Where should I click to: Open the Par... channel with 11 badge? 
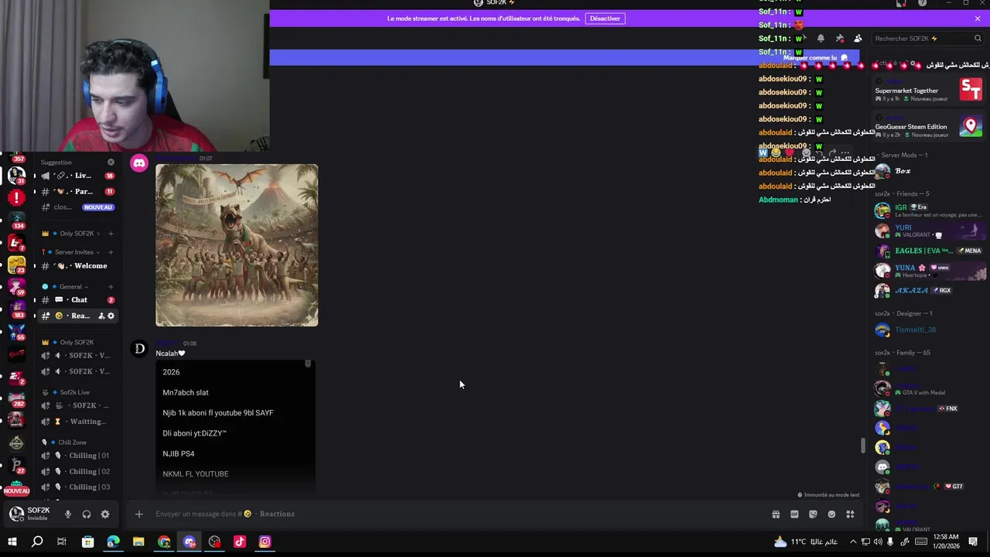point(79,191)
